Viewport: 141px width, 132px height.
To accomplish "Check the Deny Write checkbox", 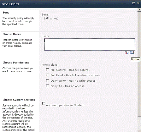I will click(x=47, y=80).
